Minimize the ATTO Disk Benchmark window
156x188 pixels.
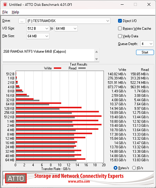pyautogui.click(x=122, y=4)
